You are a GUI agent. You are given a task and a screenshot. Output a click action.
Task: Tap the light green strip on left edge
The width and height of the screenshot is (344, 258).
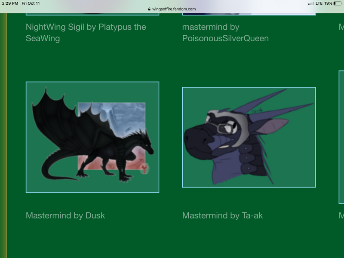(3, 129)
